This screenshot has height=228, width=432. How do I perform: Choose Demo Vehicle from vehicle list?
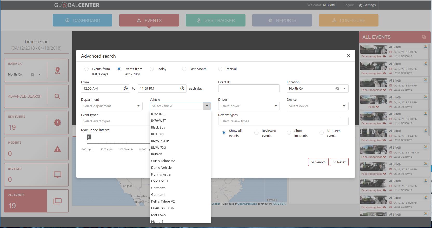(x=180, y=167)
